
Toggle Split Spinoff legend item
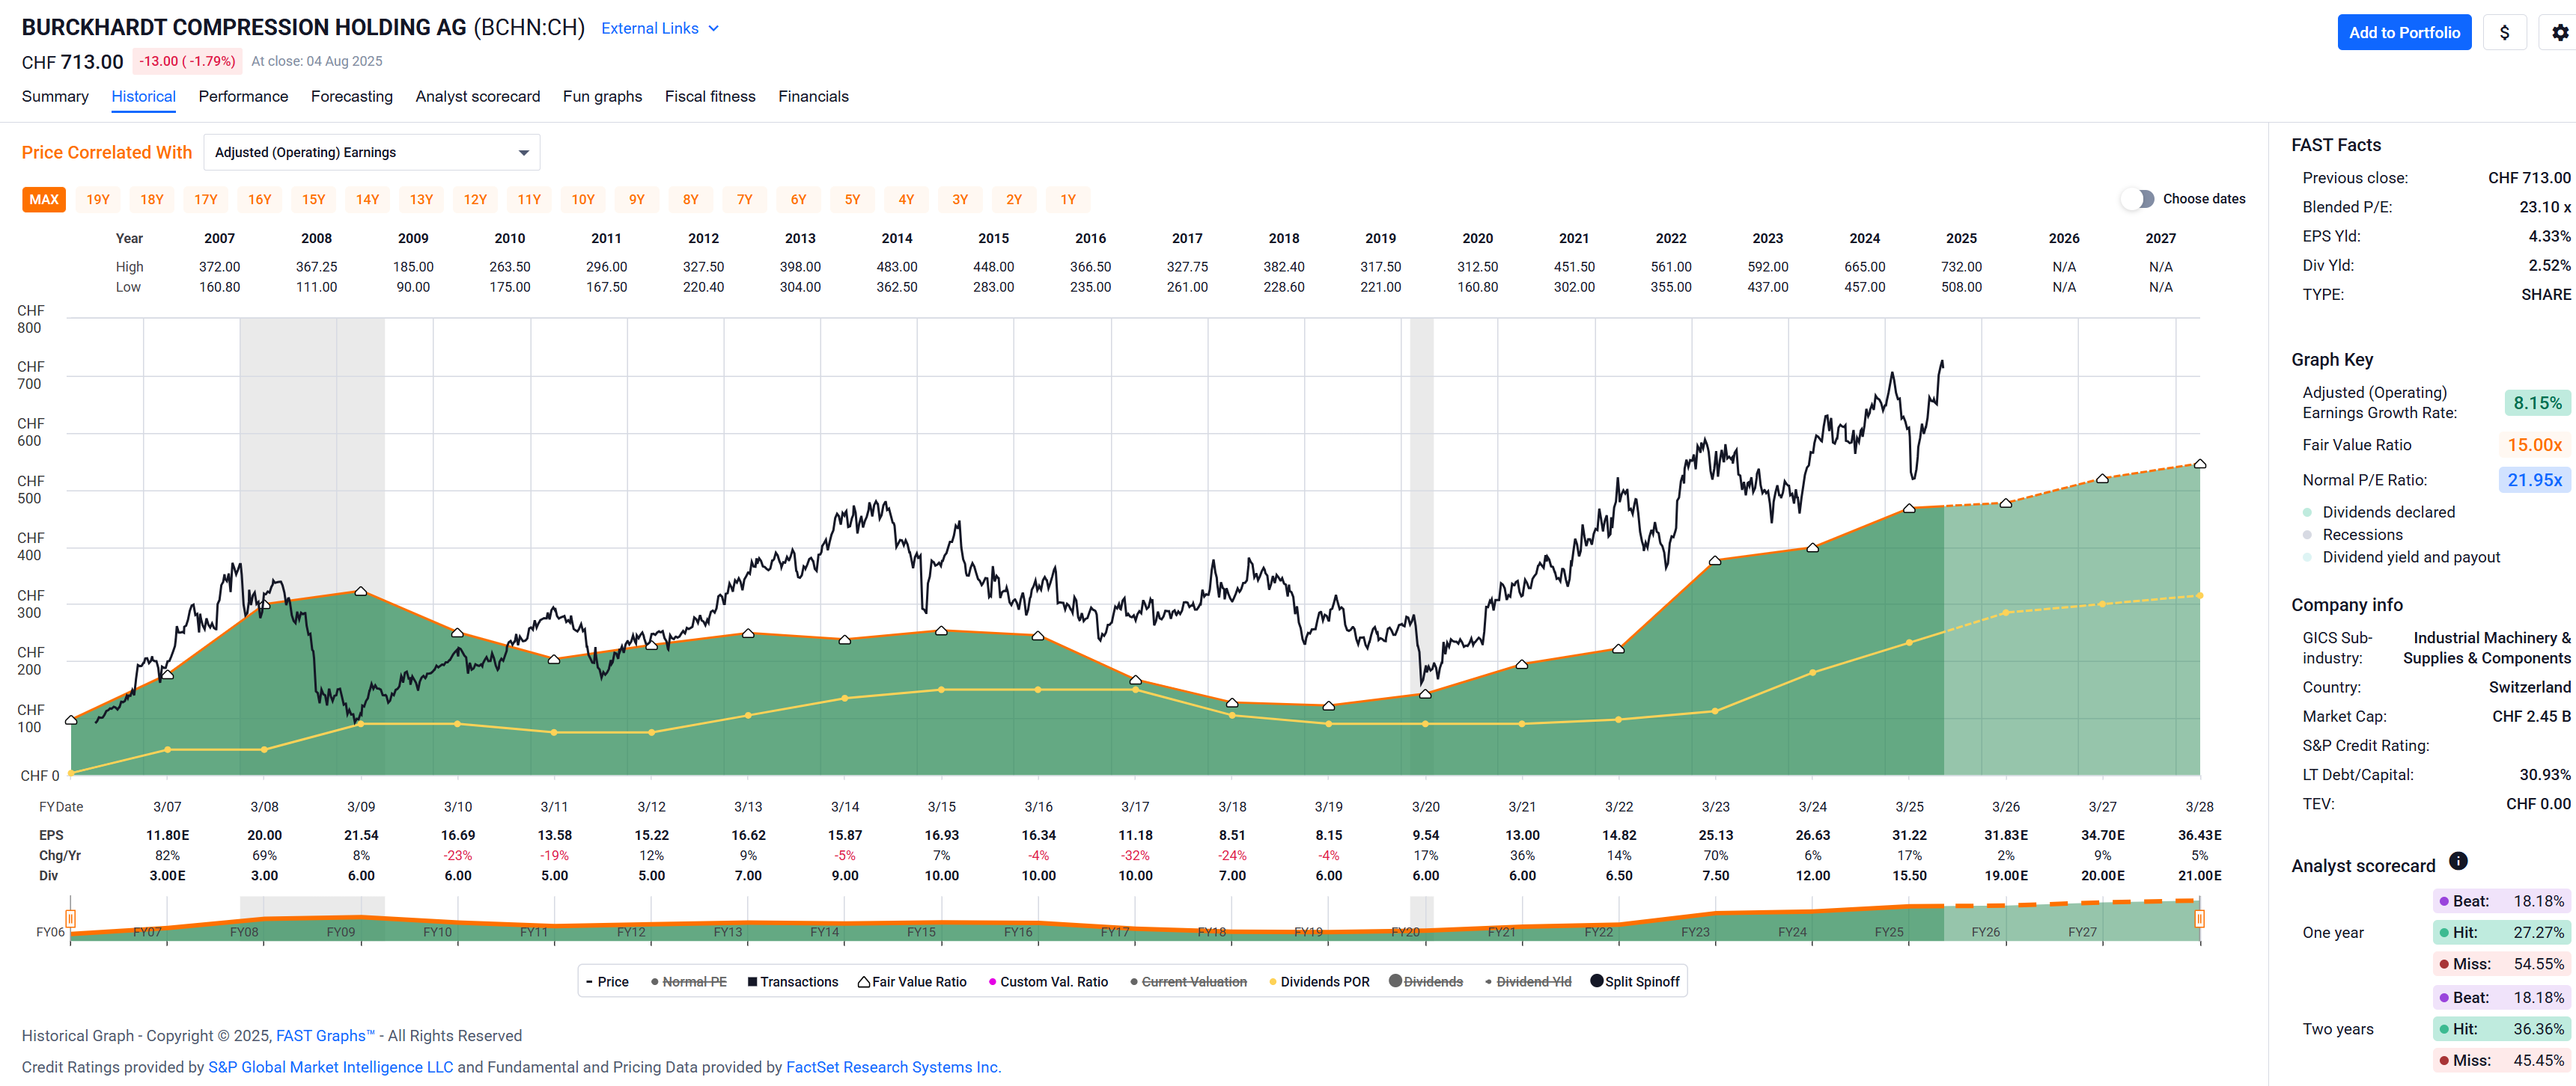(x=1635, y=982)
